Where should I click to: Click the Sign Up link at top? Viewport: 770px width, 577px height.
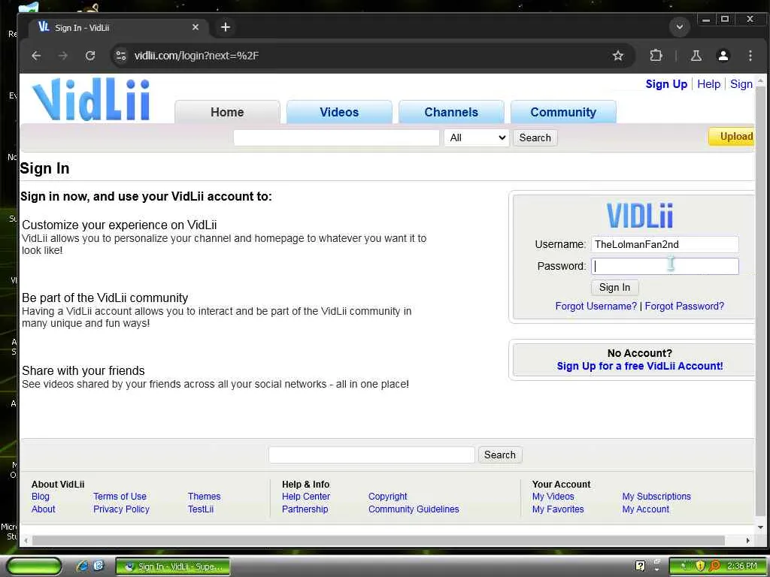point(666,84)
